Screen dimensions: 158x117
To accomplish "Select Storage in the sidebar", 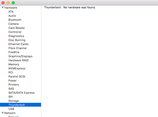I will click(x=14, y=101).
